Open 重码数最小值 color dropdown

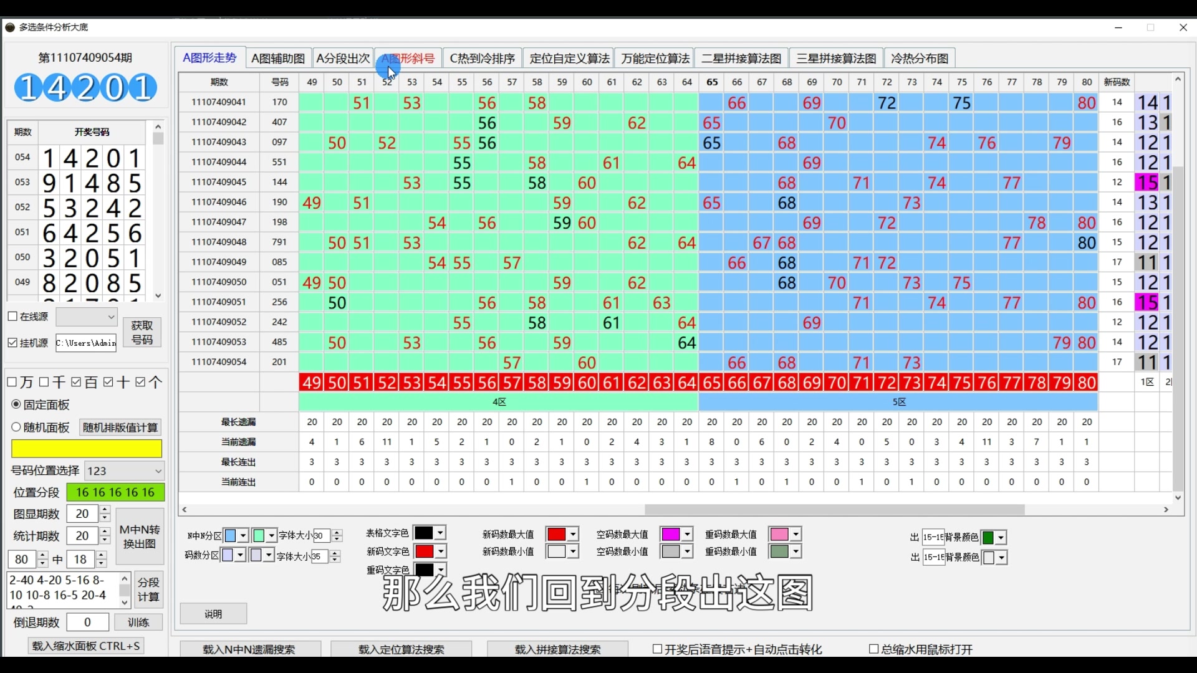(x=796, y=551)
